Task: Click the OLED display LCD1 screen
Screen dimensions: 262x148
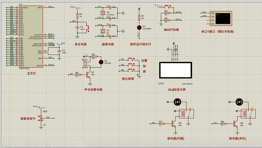Action: point(176,70)
